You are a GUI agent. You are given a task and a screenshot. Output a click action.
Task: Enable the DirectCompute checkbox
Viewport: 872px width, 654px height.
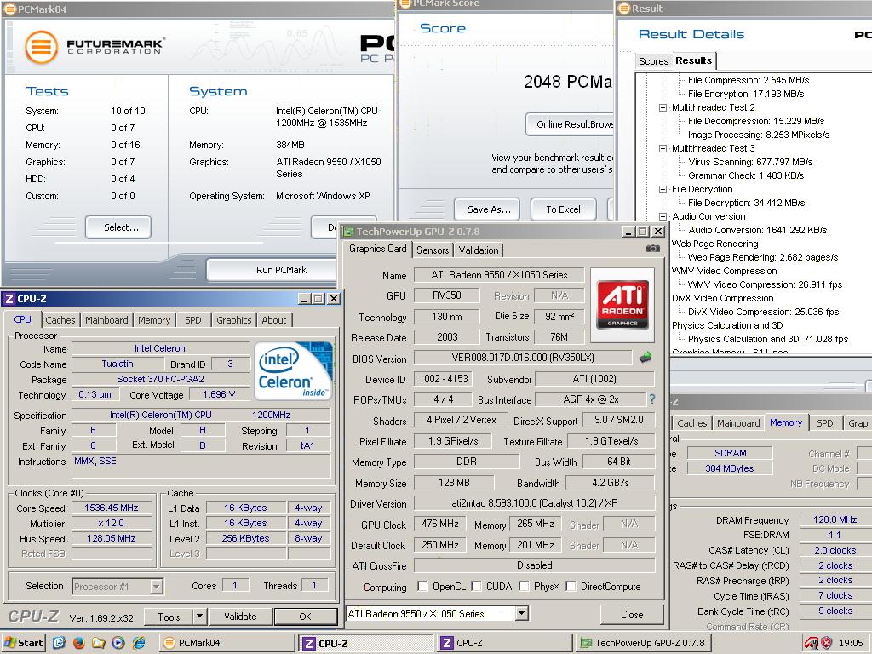pos(571,586)
